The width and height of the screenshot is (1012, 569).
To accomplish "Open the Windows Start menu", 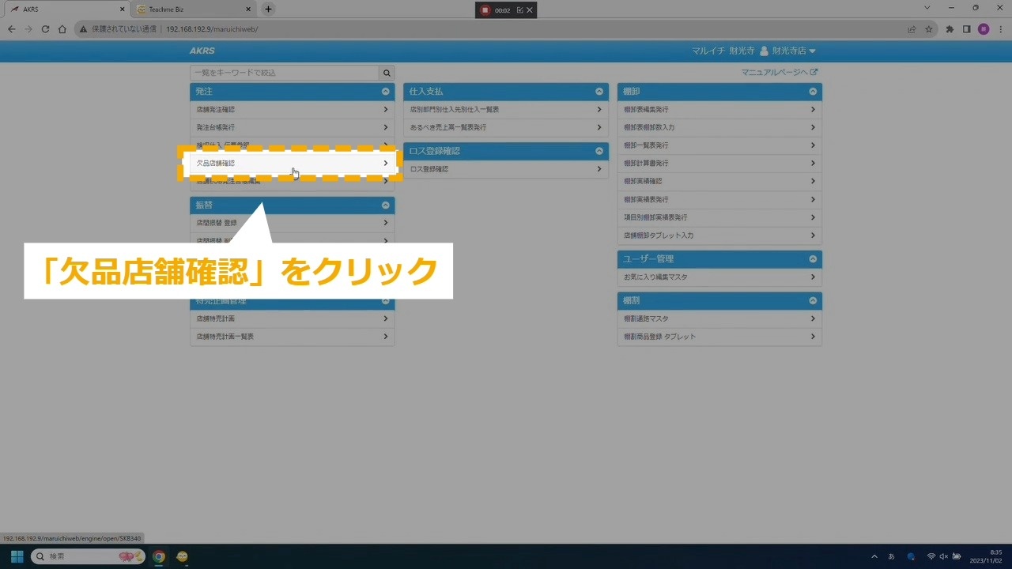I will point(17,556).
